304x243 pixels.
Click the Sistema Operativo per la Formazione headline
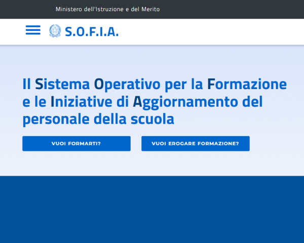[x=155, y=102]
